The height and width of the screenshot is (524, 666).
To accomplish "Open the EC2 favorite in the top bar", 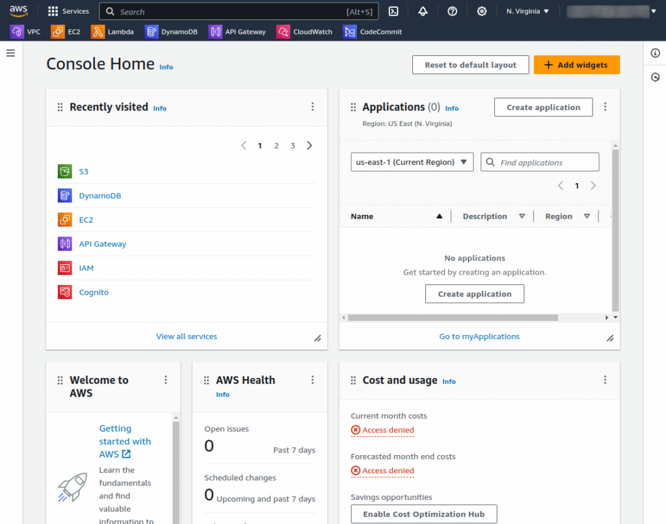I will pos(66,32).
